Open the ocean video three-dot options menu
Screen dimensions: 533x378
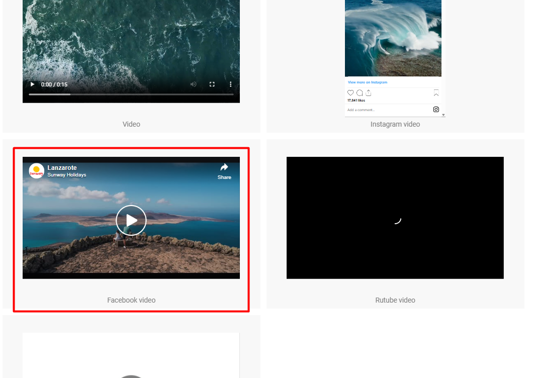(231, 84)
